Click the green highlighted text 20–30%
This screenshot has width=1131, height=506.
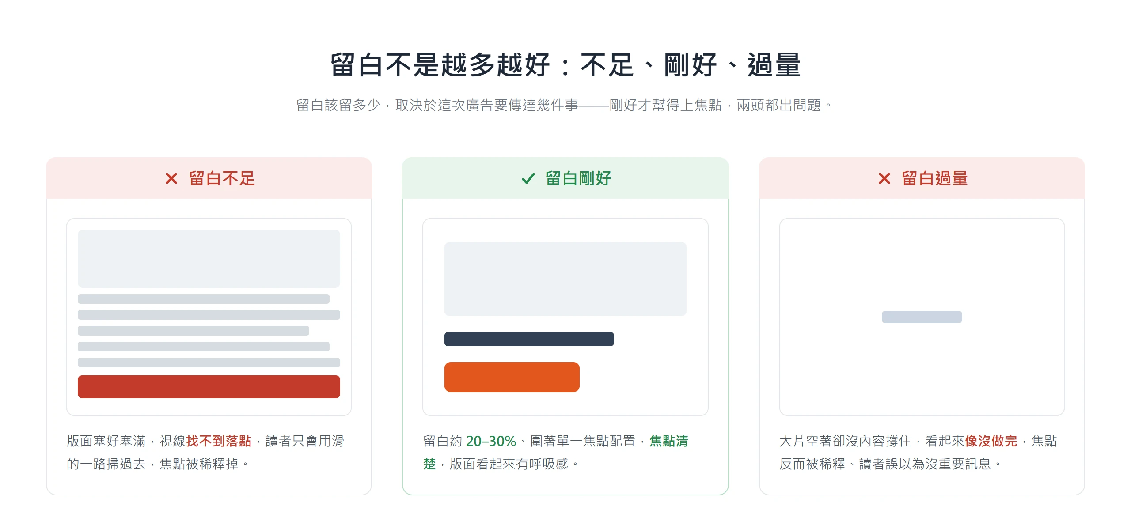point(491,441)
